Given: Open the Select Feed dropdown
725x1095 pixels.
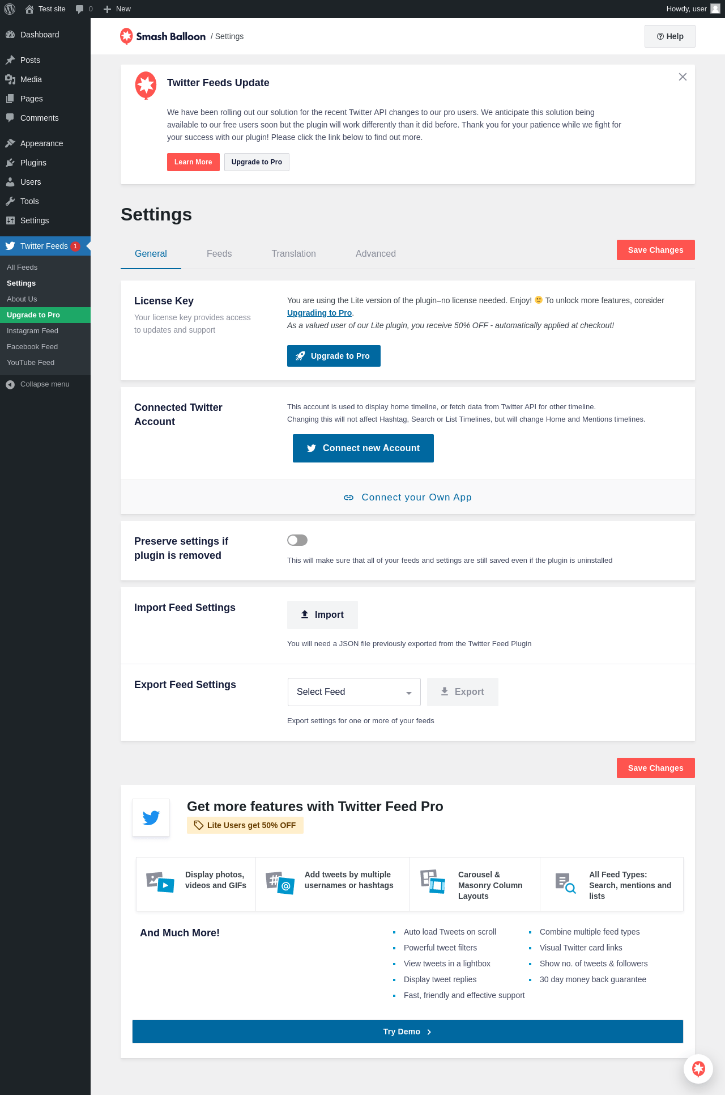Looking at the screenshot, I should click(354, 692).
